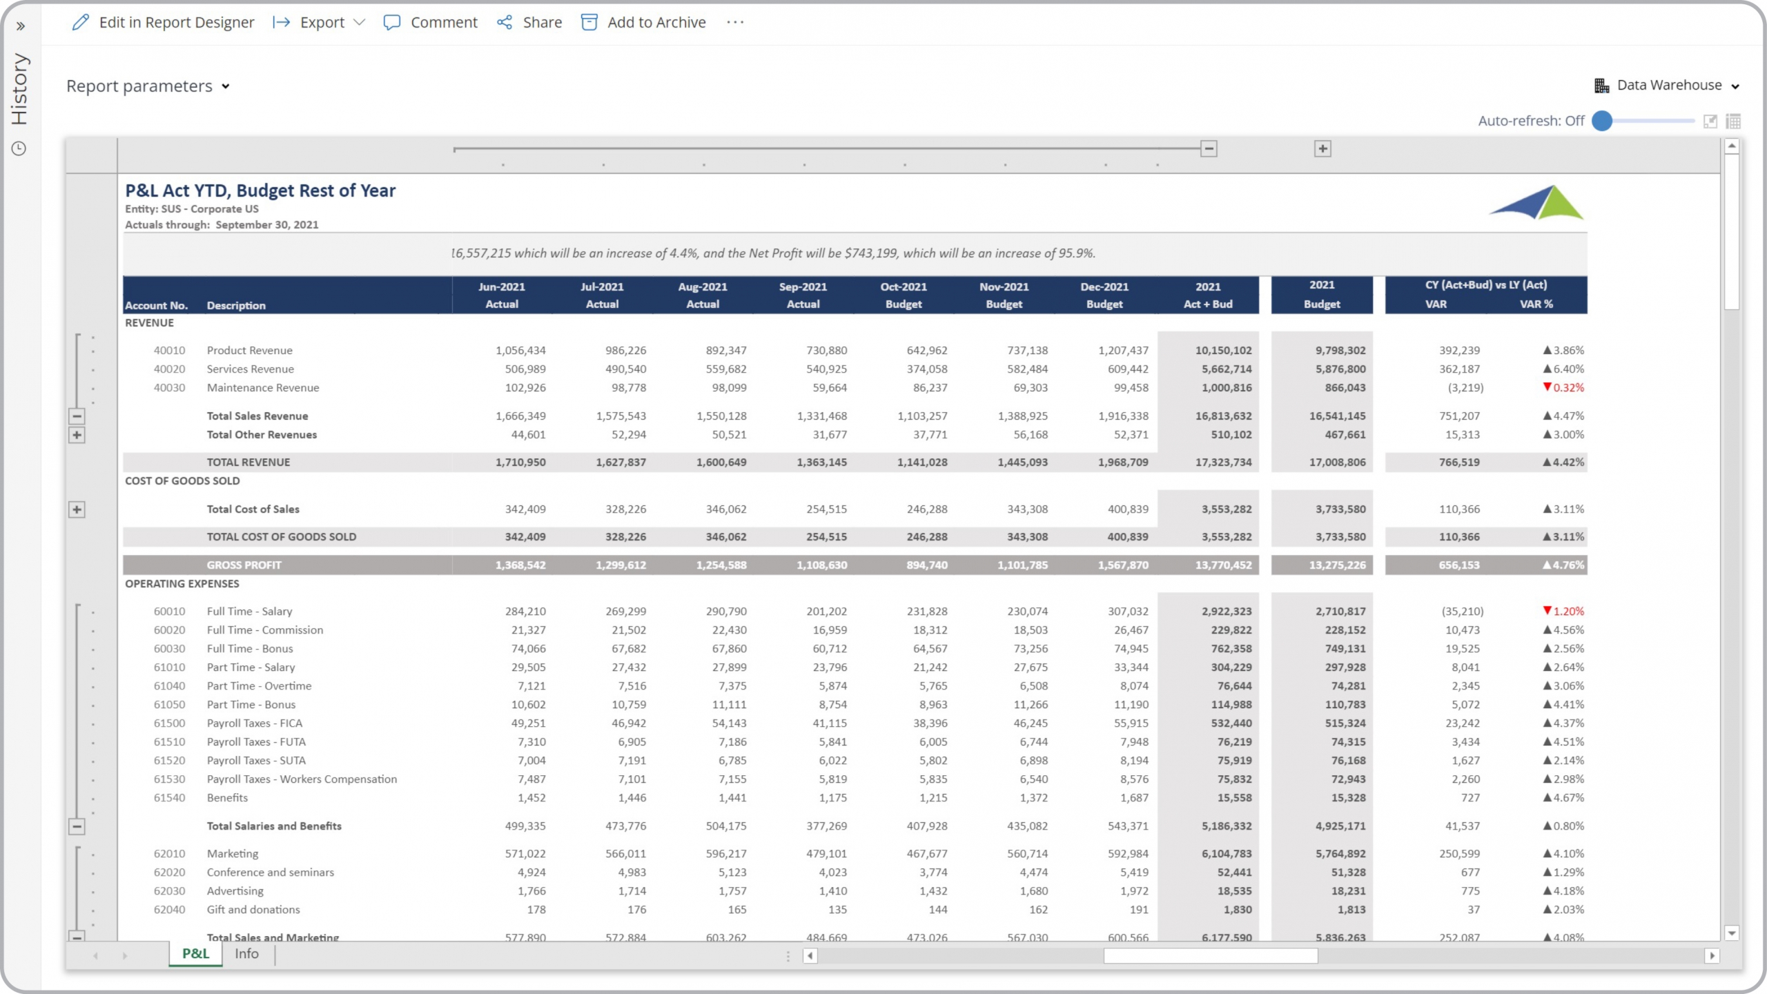
Task: Expand the History sidebar with double chevron
Action: (x=21, y=26)
